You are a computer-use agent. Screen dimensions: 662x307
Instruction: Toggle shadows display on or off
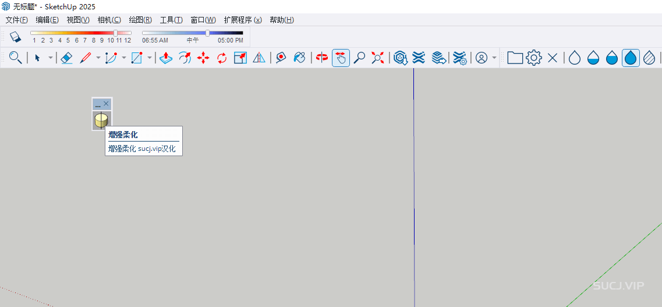pos(15,36)
